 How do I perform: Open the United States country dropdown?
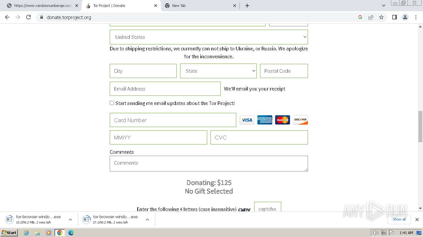209,37
